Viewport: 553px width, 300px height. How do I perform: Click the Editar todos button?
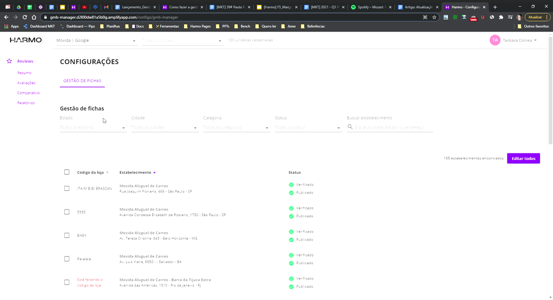point(523,159)
